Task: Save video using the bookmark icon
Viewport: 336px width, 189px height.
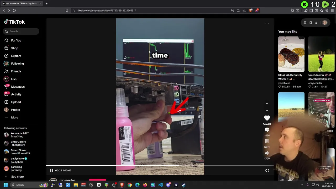Action: [x=267, y=141]
